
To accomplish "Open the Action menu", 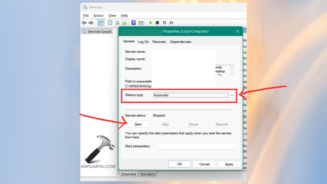I will [98, 16].
